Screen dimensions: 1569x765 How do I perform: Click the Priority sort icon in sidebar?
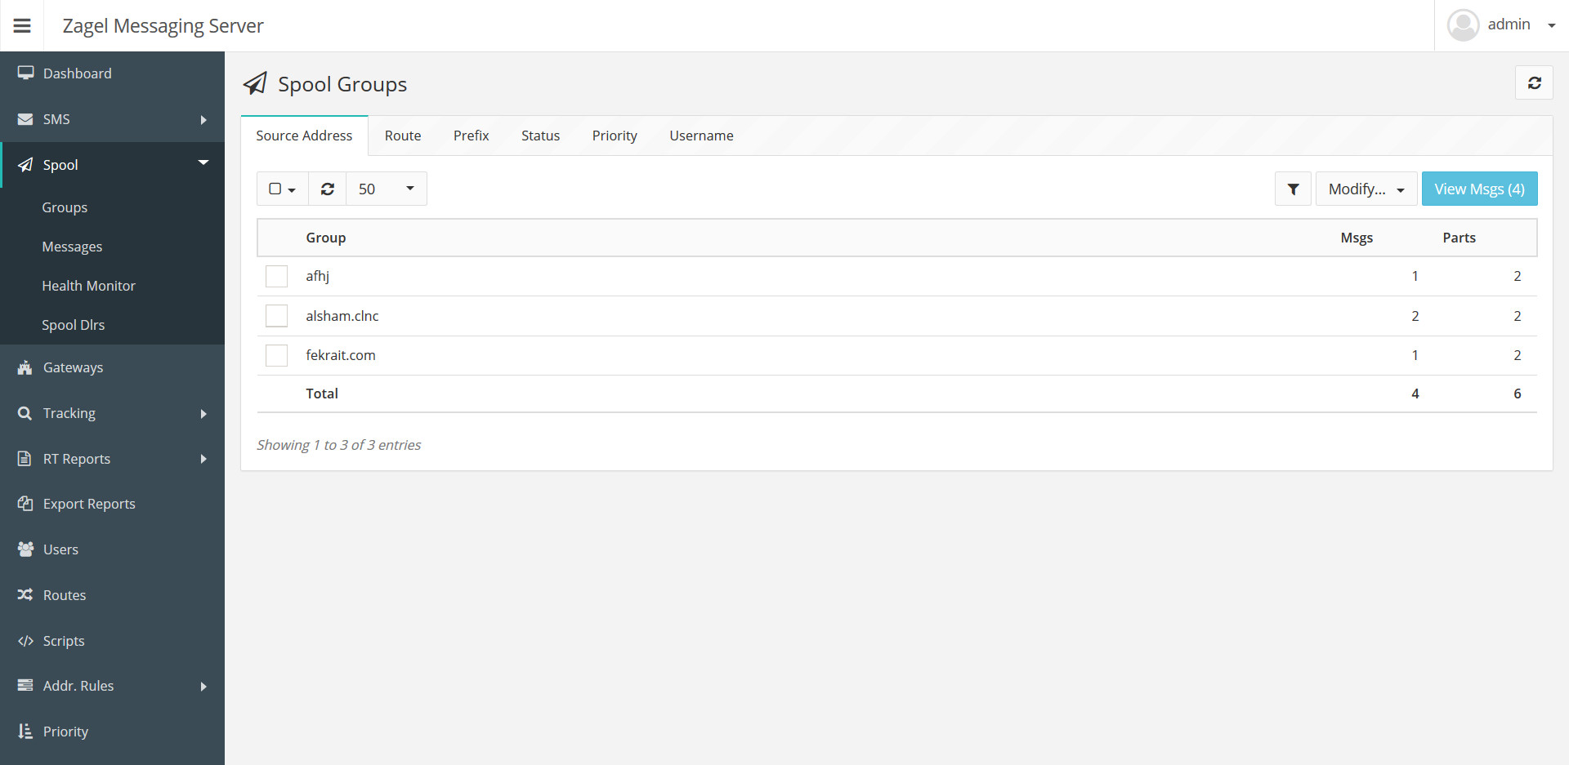[25, 732]
